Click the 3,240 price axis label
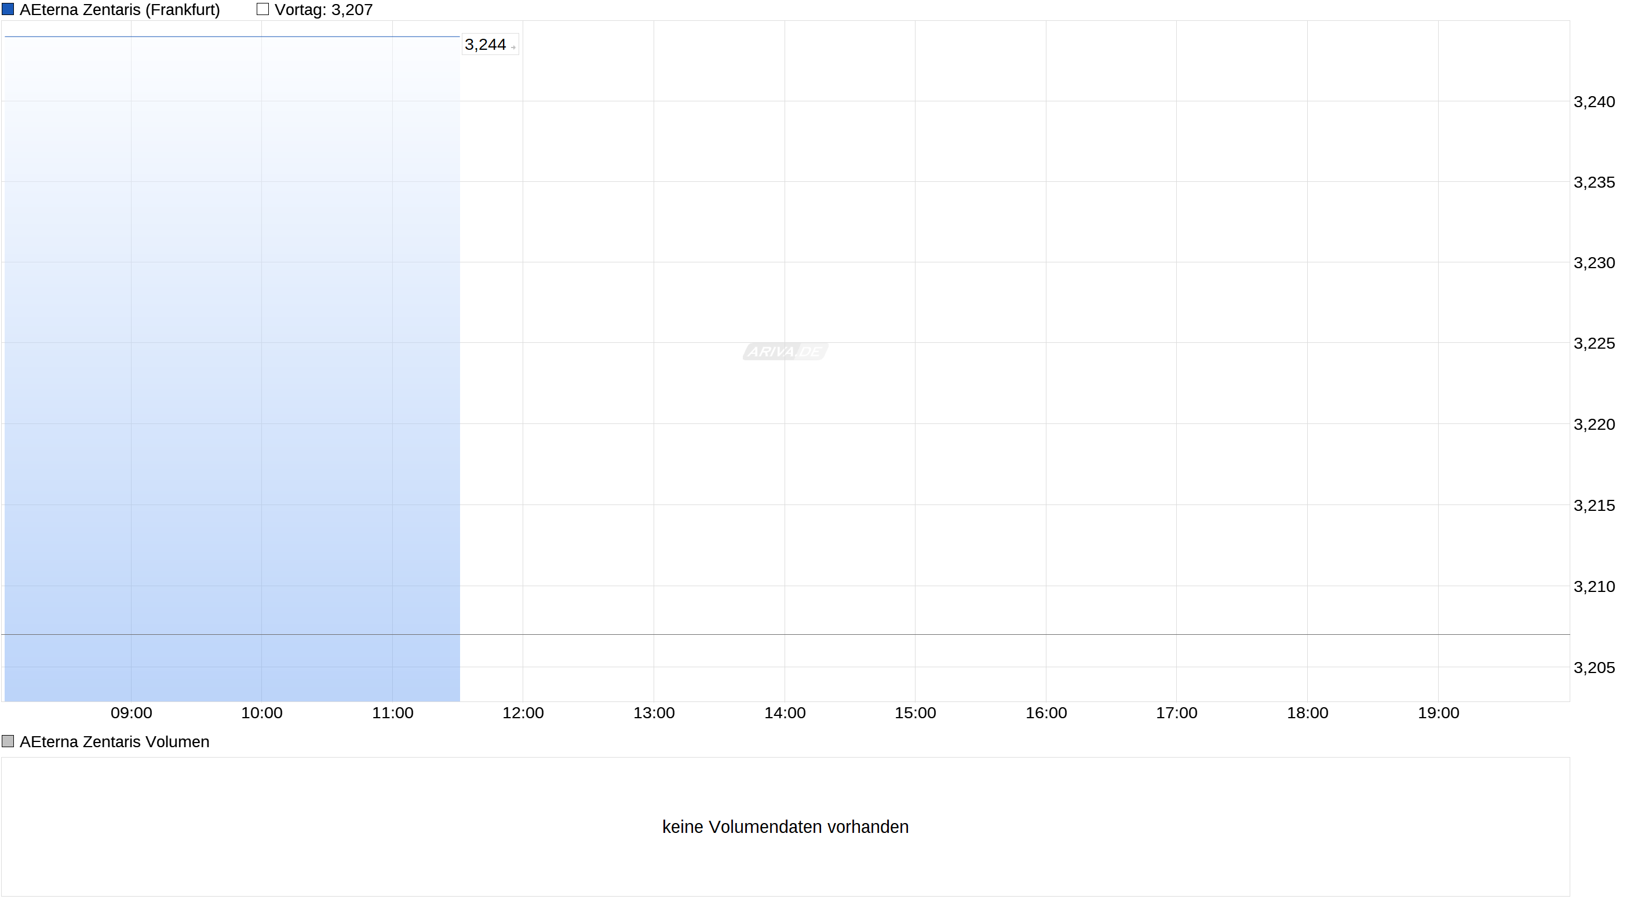This screenshot has height=914, width=1634. click(1594, 101)
